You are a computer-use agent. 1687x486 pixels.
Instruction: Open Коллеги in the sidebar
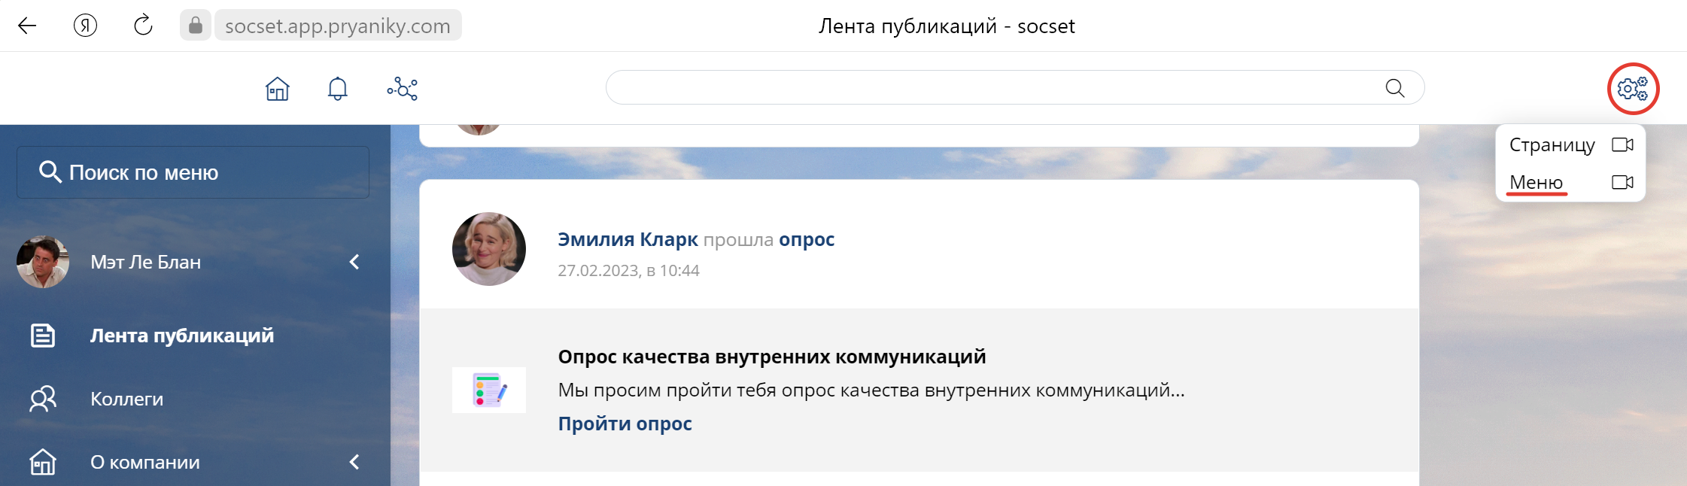coord(126,399)
